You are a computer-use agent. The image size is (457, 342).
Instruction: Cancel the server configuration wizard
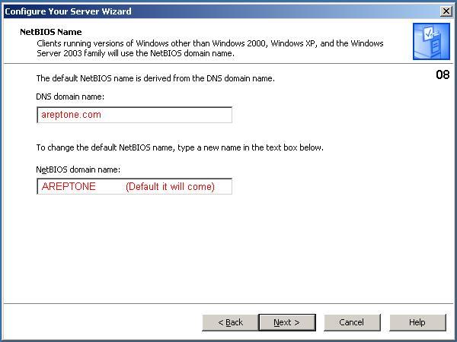352,322
